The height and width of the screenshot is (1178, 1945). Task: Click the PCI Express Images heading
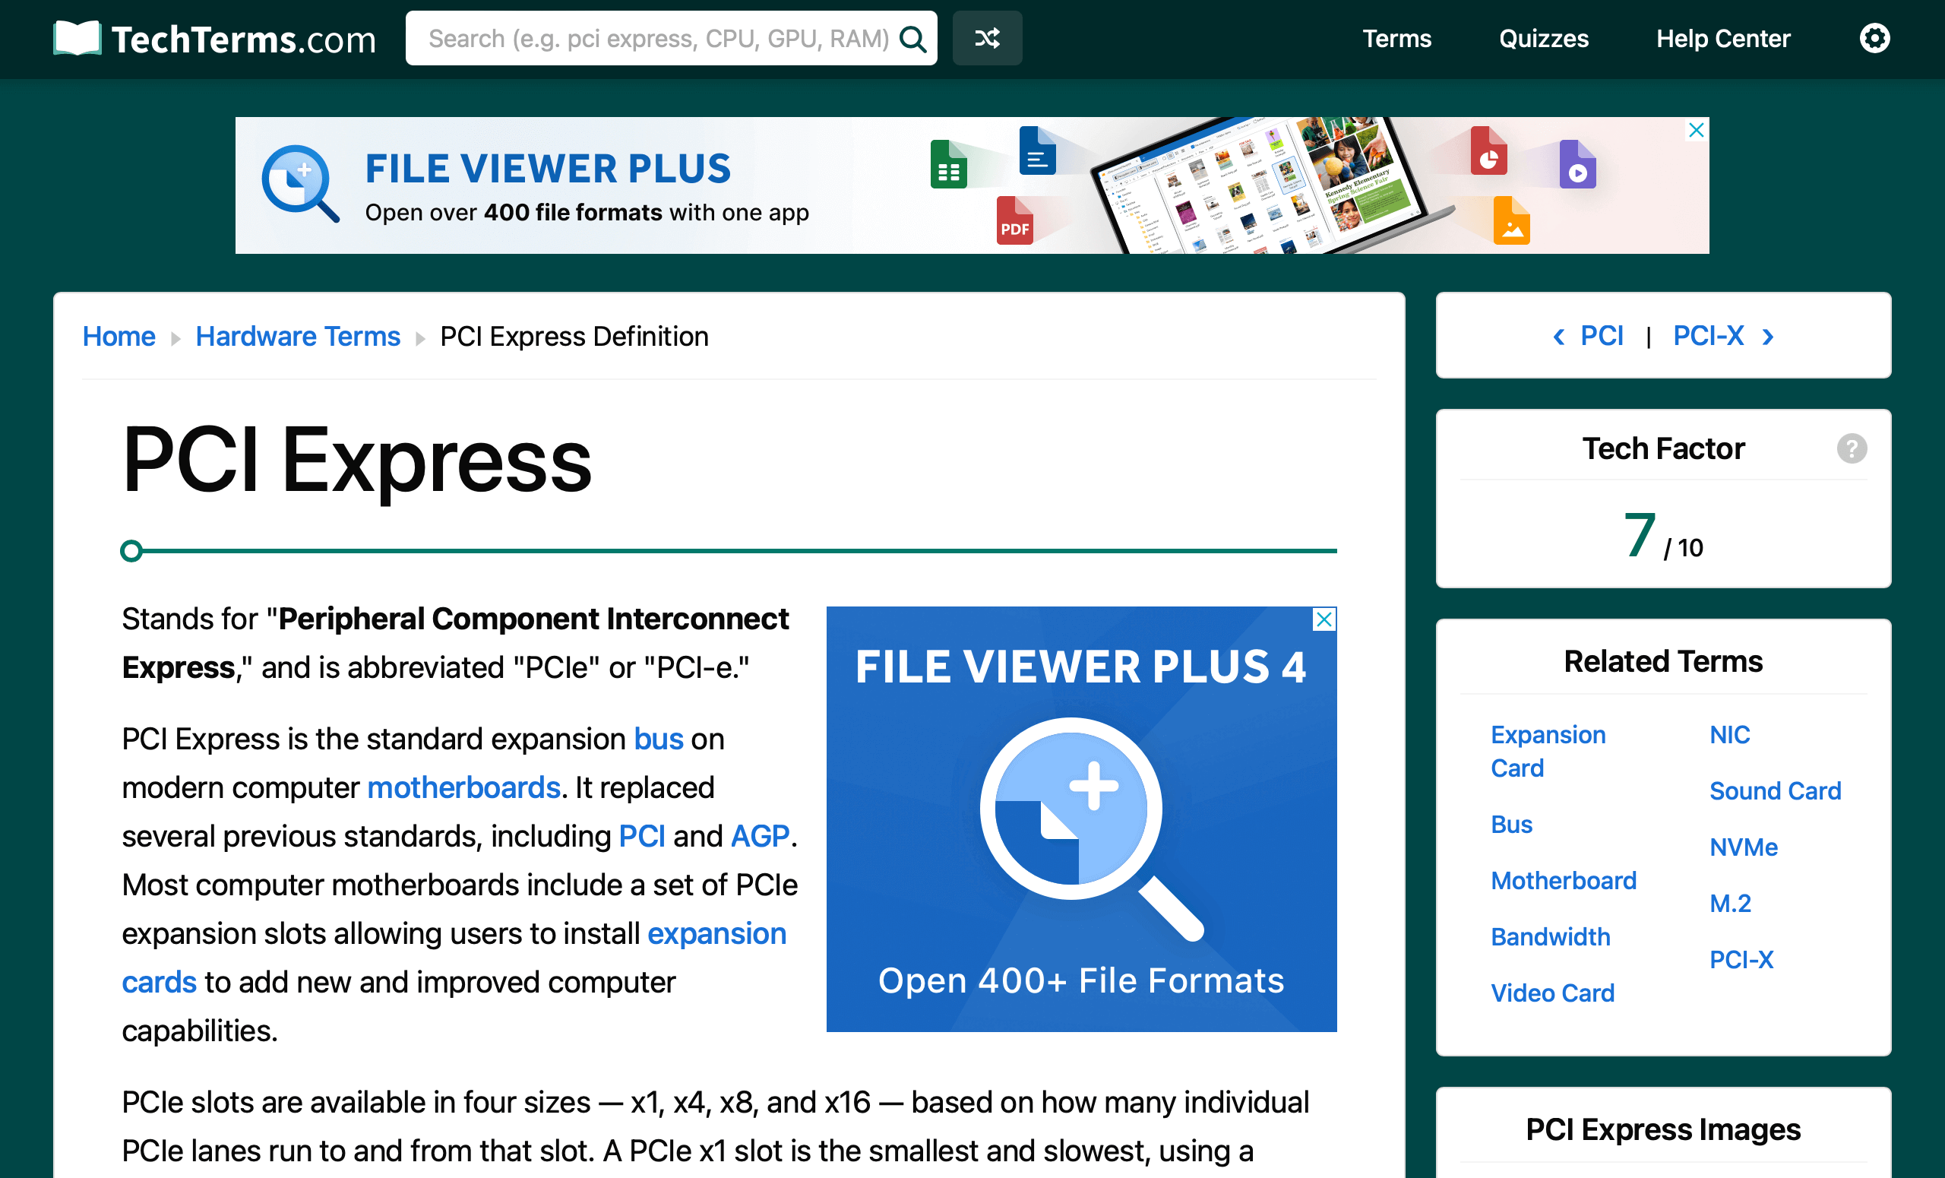[x=1662, y=1129]
